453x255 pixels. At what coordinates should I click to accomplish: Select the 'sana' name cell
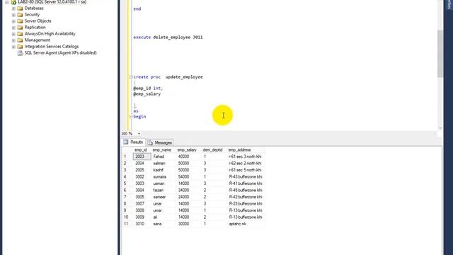(163, 224)
